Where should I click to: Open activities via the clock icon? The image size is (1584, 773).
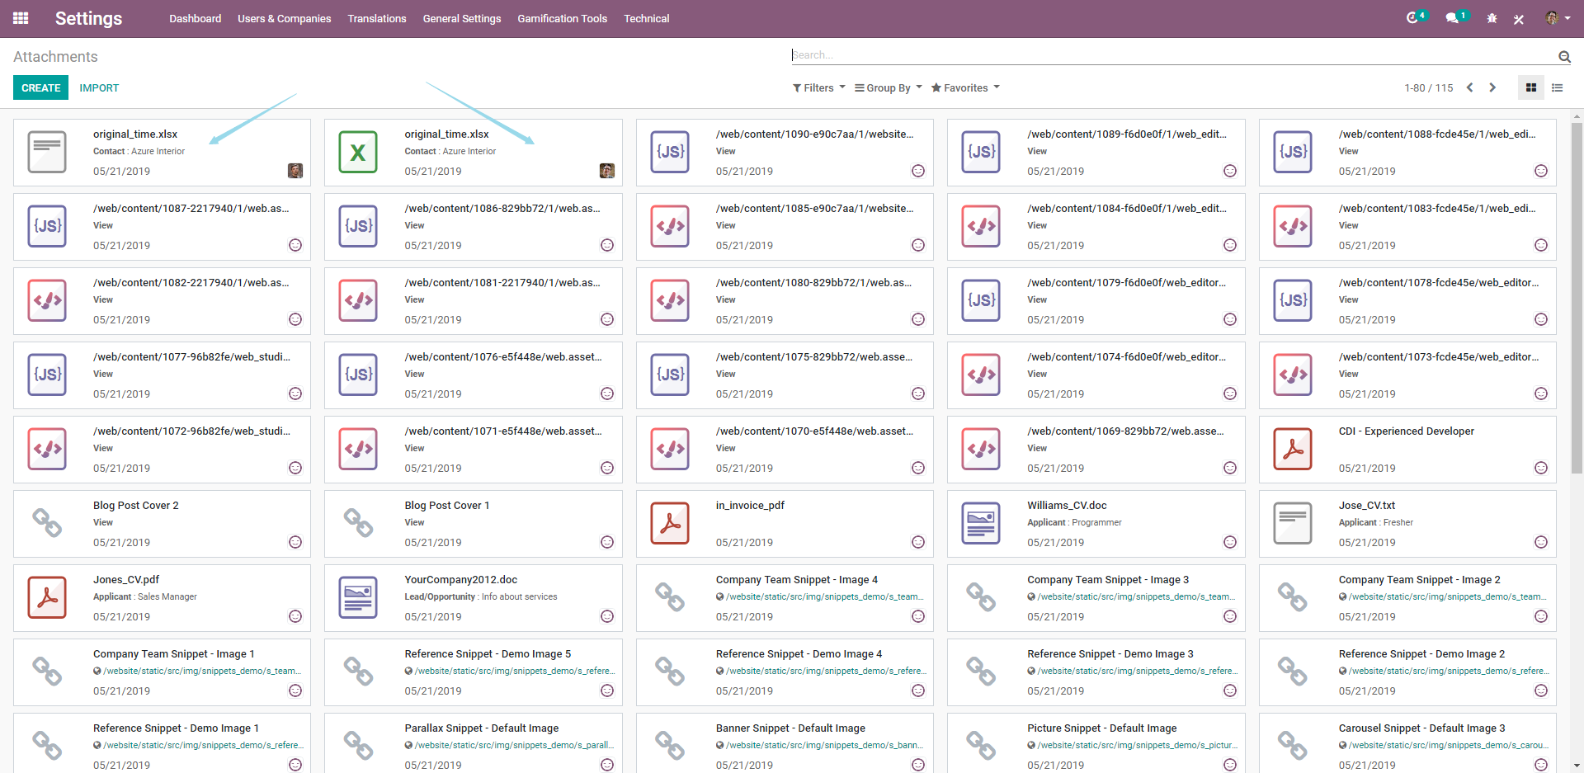1412,17
